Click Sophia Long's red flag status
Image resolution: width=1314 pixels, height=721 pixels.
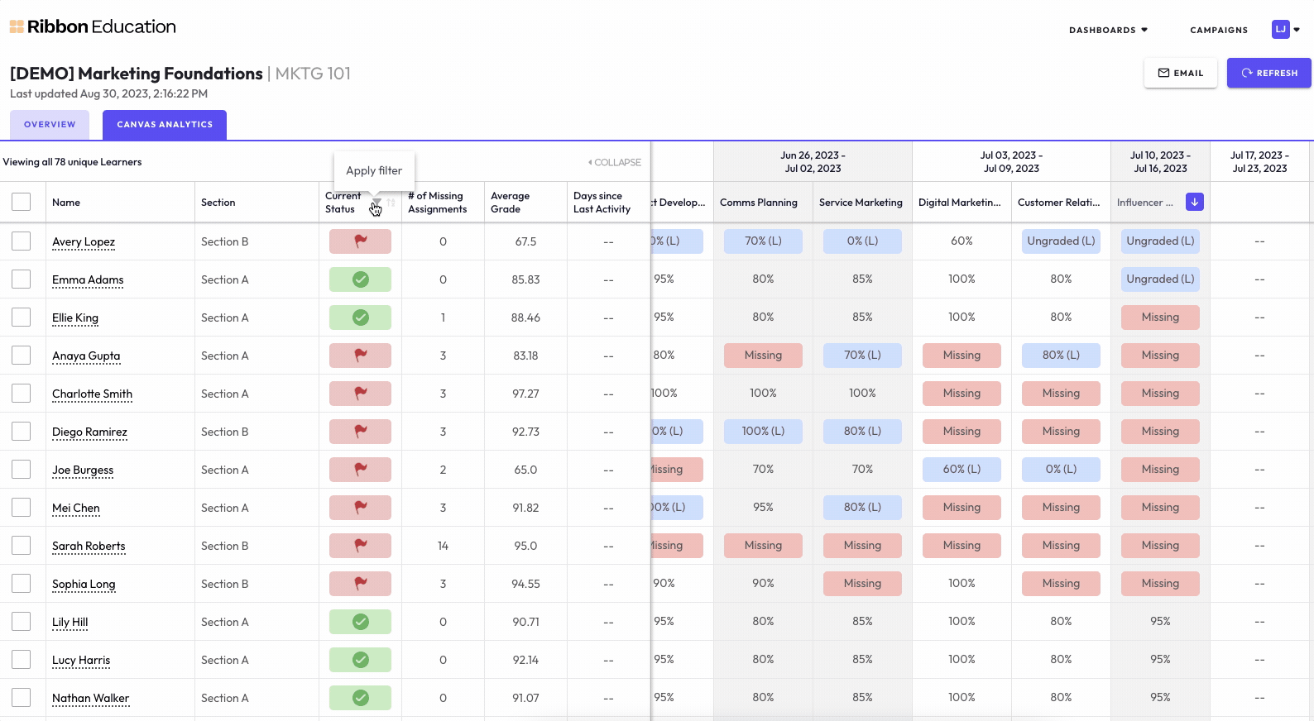pyautogui.click(x=360, y=584)
